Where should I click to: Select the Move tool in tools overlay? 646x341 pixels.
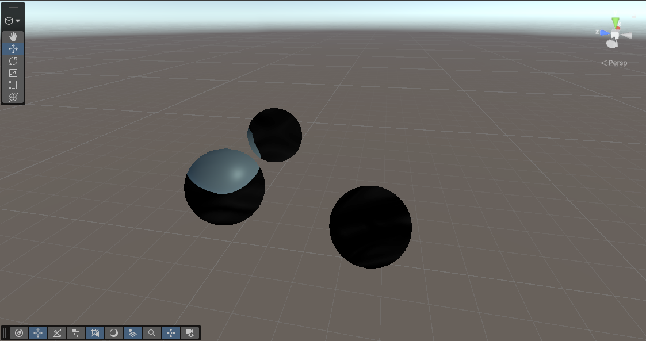coord(13,49)
